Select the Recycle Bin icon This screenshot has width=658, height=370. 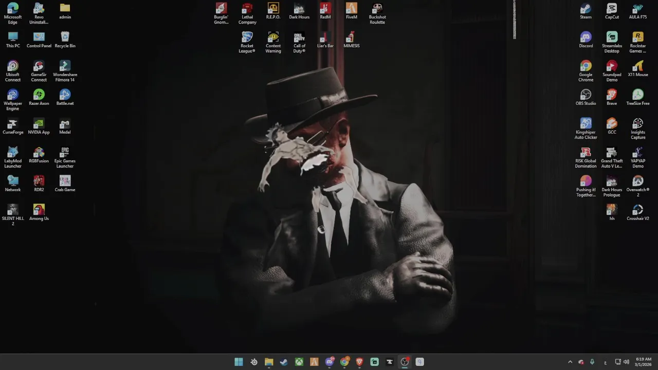click(65, 40)
